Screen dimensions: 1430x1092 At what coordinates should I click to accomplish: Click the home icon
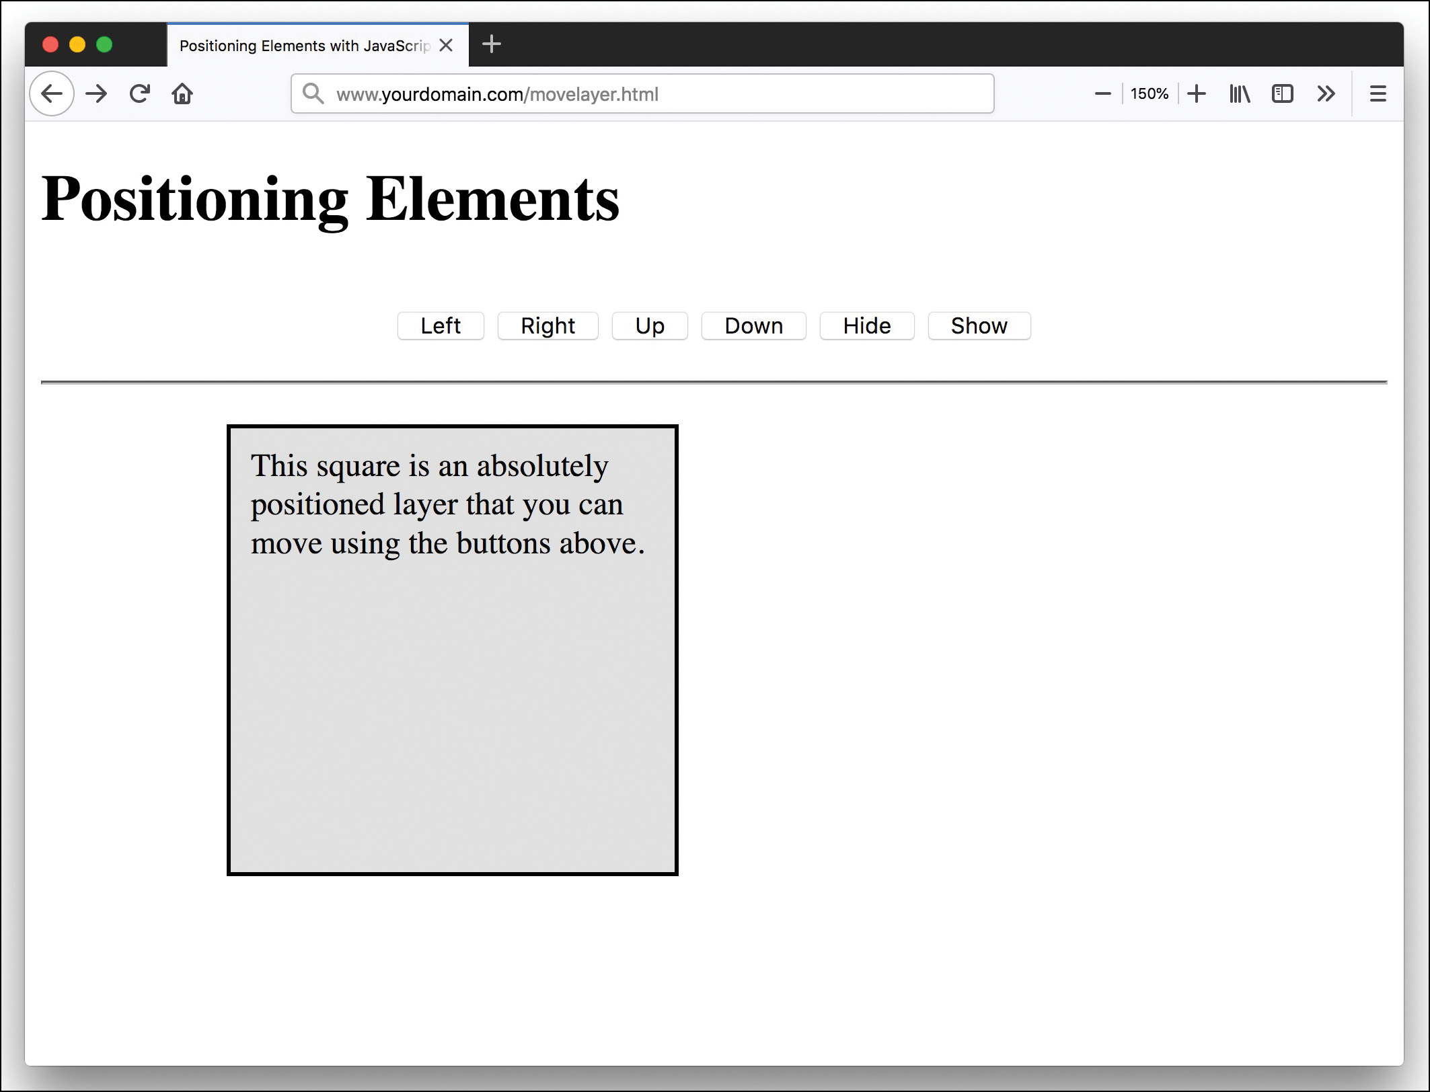182,93
